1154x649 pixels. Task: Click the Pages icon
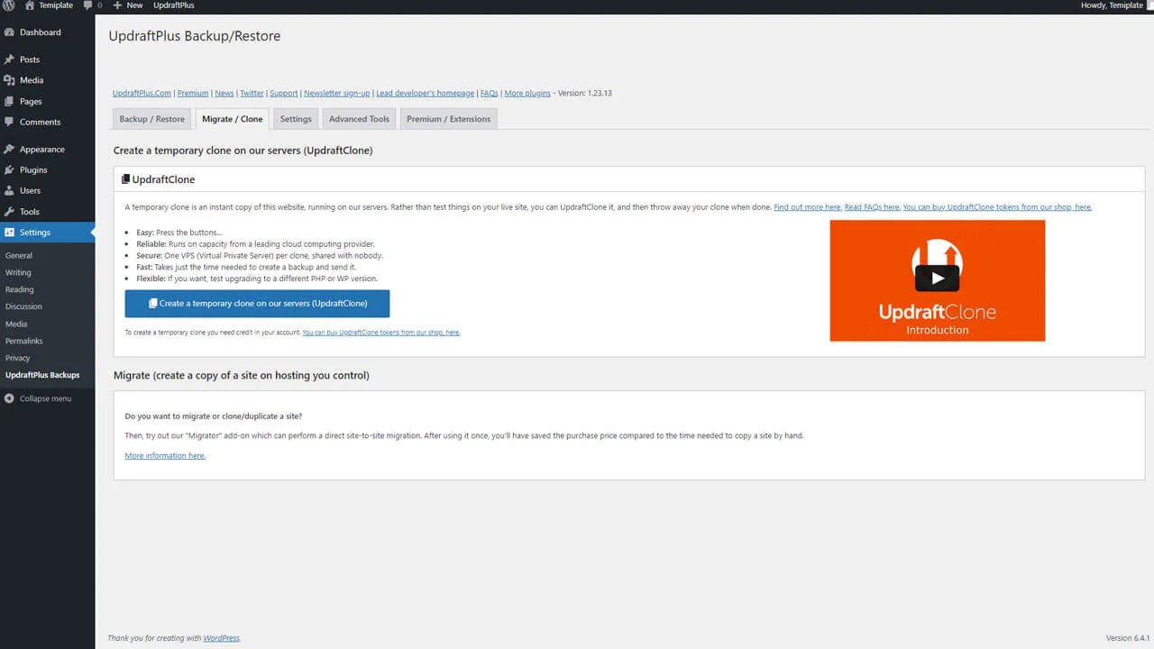click(x=9, y=101)
